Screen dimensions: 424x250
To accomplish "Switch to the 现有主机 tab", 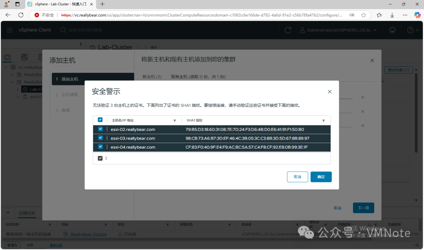I will coord(198,77).
